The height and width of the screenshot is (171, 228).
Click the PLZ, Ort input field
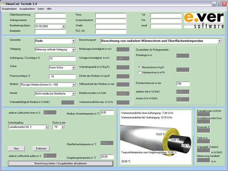point(111,31)
